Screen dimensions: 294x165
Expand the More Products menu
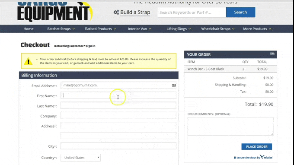pos(257,29)
